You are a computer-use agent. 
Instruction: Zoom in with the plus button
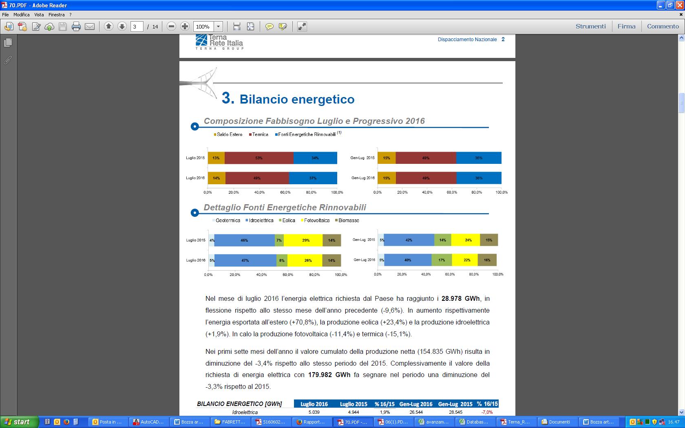click(185, 26)
